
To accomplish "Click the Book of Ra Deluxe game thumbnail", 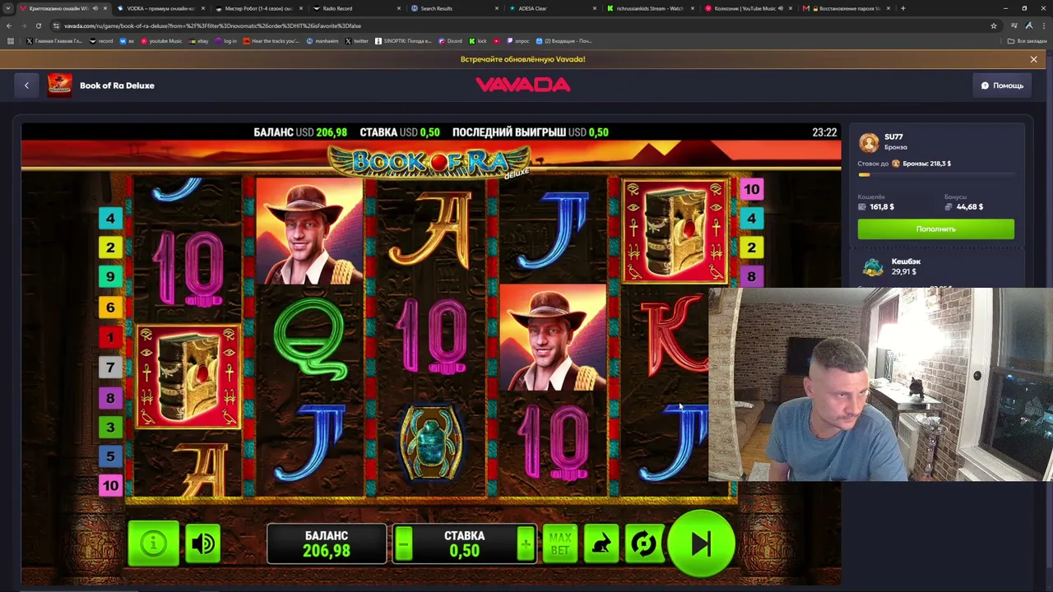I will [x=59, y=86].
